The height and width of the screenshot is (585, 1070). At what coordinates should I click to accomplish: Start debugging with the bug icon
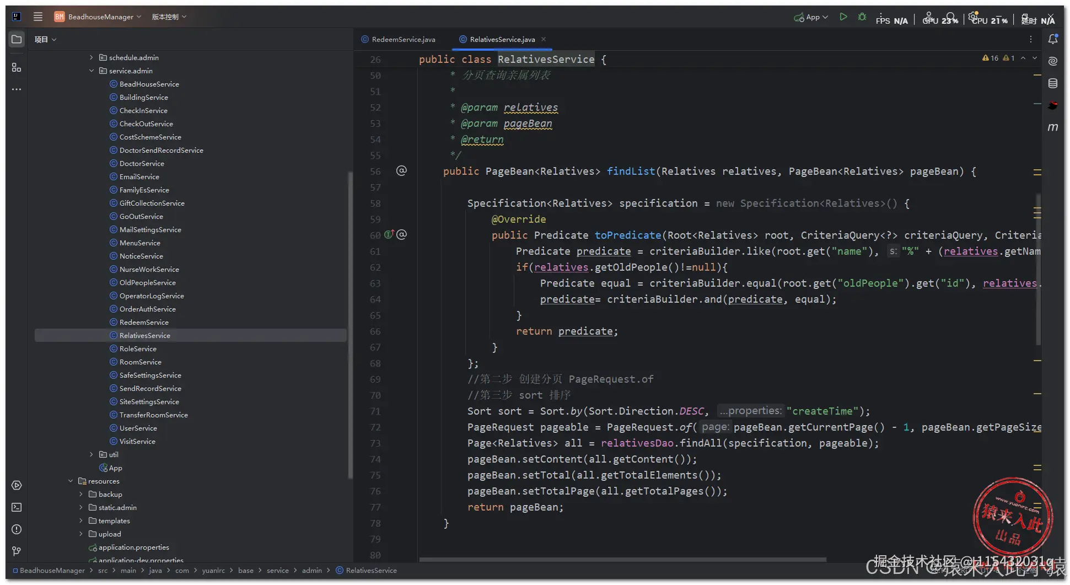[x=862, y=17]
